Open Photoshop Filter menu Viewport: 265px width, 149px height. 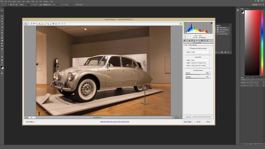click(33, 1)
